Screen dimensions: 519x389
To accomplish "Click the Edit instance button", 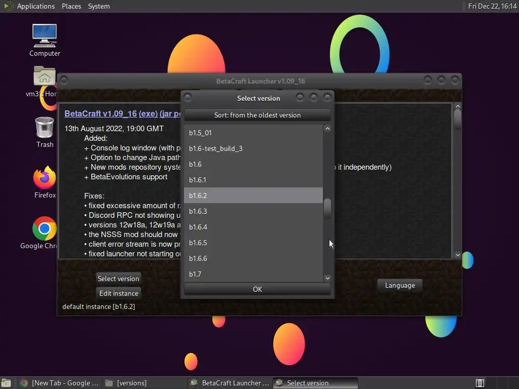I will [119, 293].
